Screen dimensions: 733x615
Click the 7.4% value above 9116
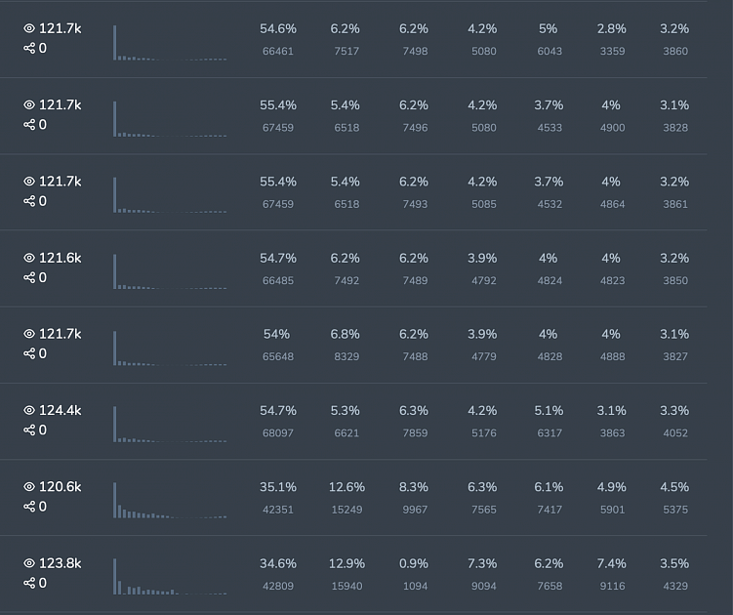click(611, 563)
